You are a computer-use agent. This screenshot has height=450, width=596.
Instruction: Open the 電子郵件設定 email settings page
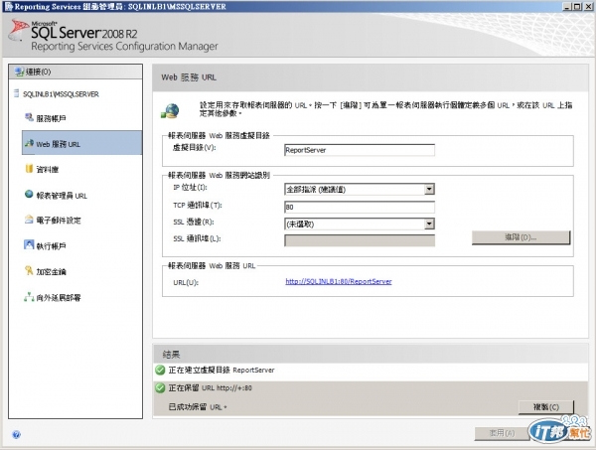tap(59, 221)
